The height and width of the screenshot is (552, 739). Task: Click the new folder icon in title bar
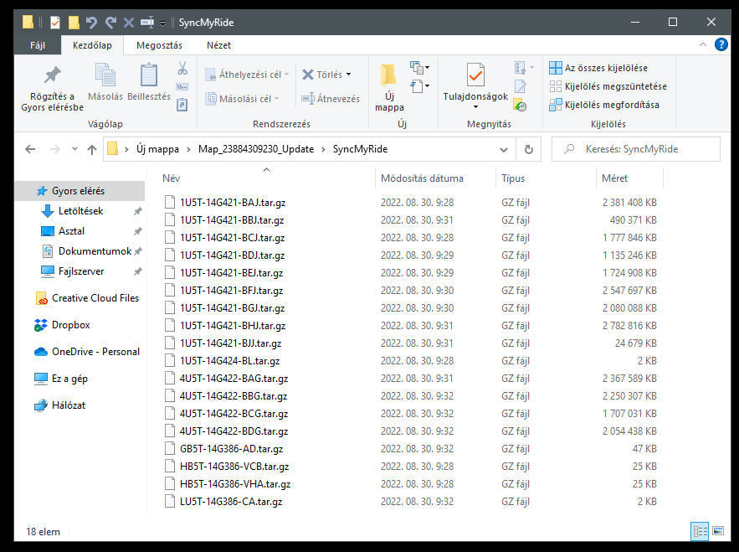click(x=74, y=22)
